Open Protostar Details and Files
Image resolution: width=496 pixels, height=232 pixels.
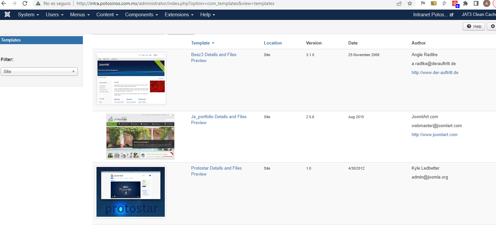coord(217,168)
